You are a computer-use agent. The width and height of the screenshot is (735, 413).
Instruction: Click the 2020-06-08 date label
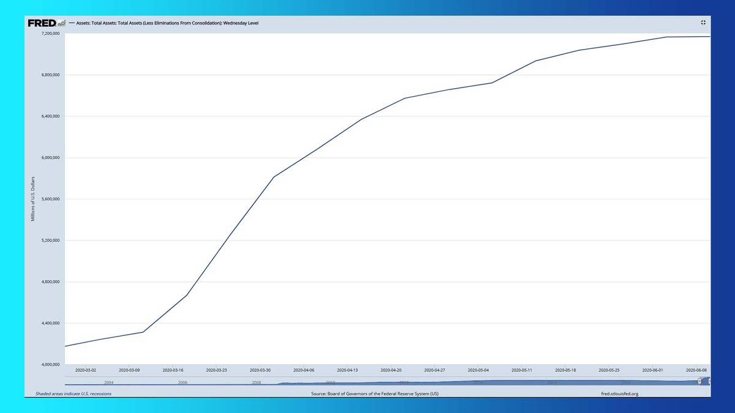[x=697, y=370]
